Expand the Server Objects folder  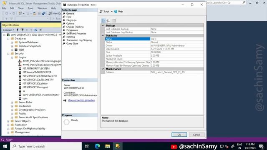pos(8,121)
